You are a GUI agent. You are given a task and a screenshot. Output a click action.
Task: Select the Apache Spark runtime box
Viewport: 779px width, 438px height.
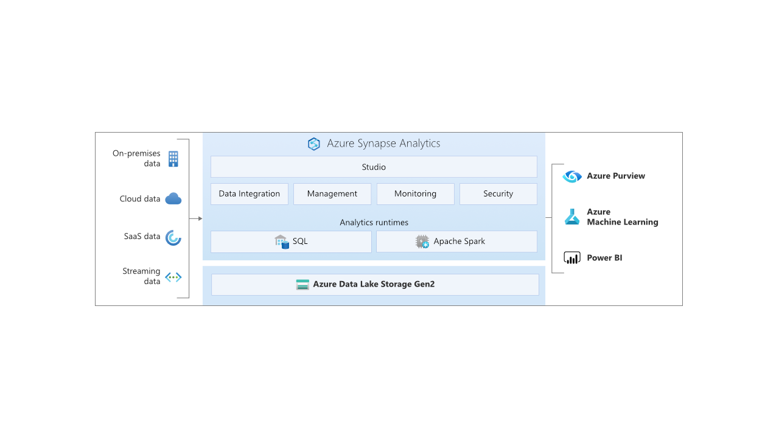(456, 242)
